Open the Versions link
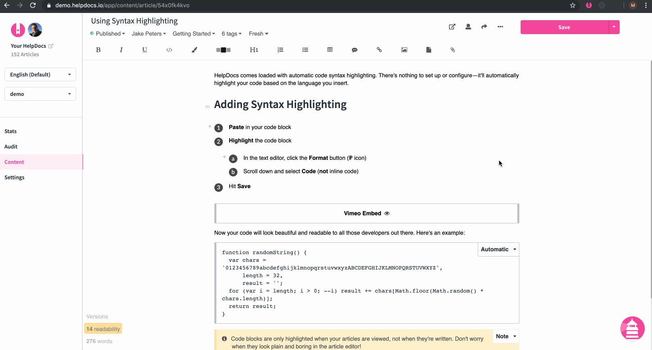 (97, 316)
